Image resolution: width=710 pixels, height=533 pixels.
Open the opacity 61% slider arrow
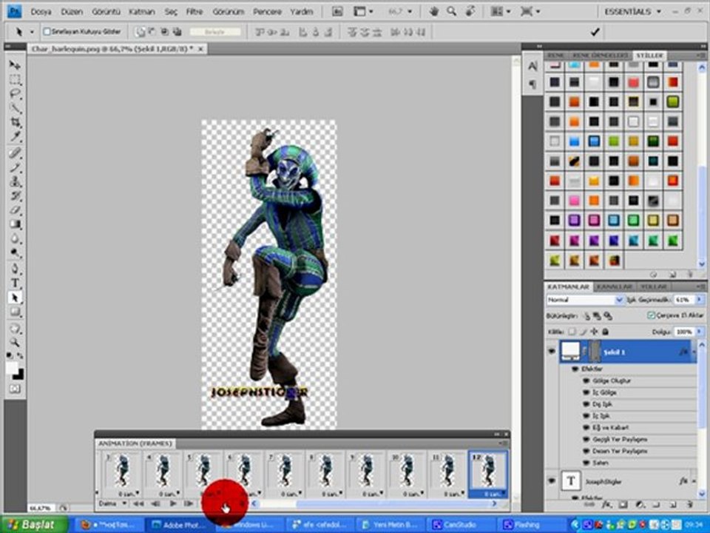coord(700,300)
